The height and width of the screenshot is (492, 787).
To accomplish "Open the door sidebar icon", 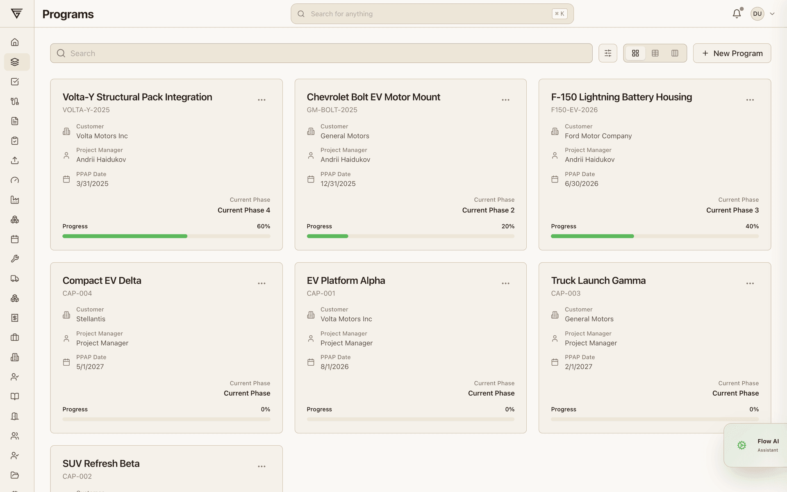I will click(15, 416).
